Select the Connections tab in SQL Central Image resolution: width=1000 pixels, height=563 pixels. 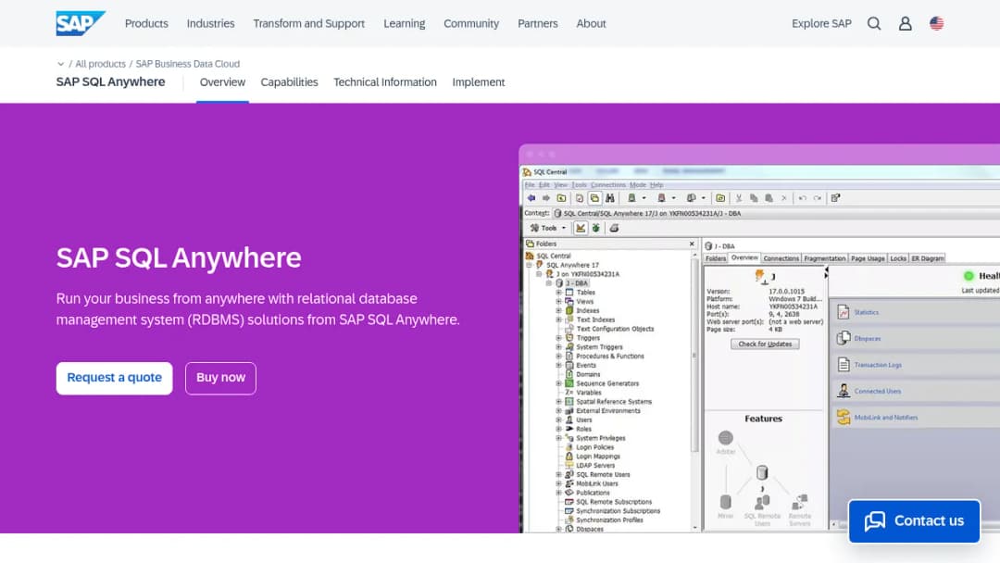tap(781, 258)
